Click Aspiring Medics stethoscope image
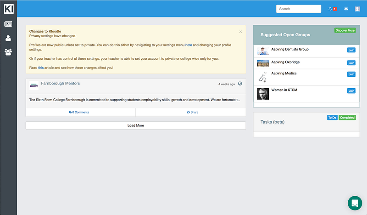This screenshot has height=215, width=367. point(263,77)
